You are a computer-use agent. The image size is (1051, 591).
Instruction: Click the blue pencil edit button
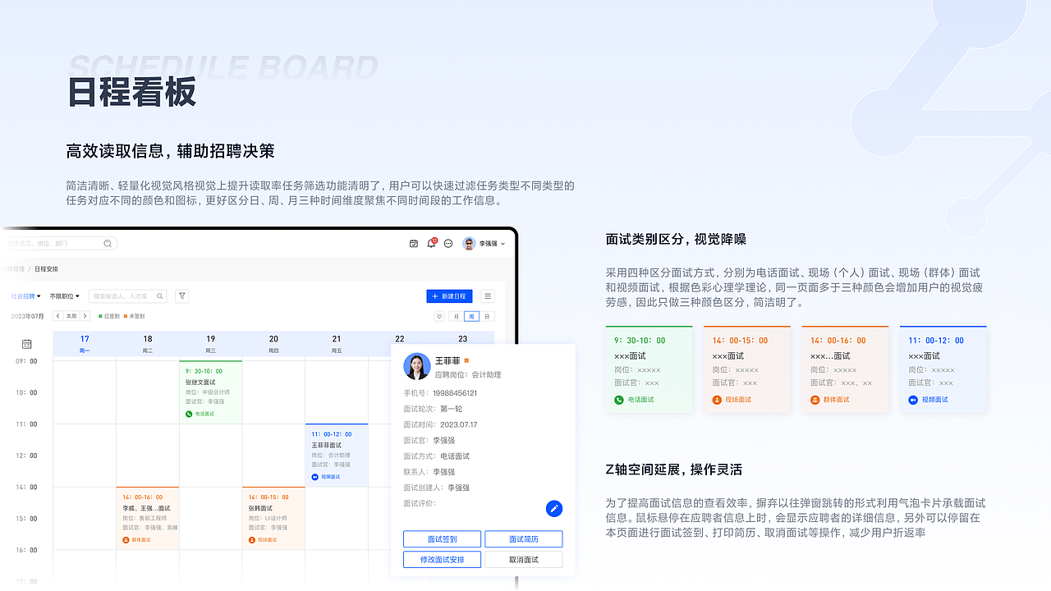coord(554,509)
